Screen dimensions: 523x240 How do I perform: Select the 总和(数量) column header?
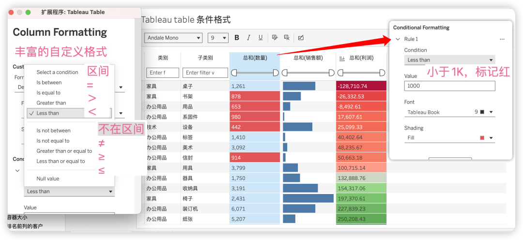pos(255,58)
